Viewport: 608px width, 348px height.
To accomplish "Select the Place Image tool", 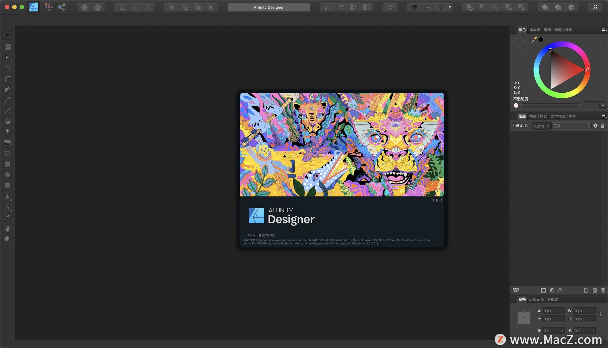I will pos(8,143).
